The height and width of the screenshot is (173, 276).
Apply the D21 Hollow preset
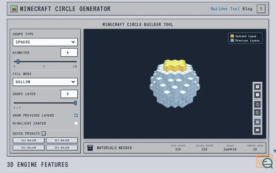[x=29, y=148]
